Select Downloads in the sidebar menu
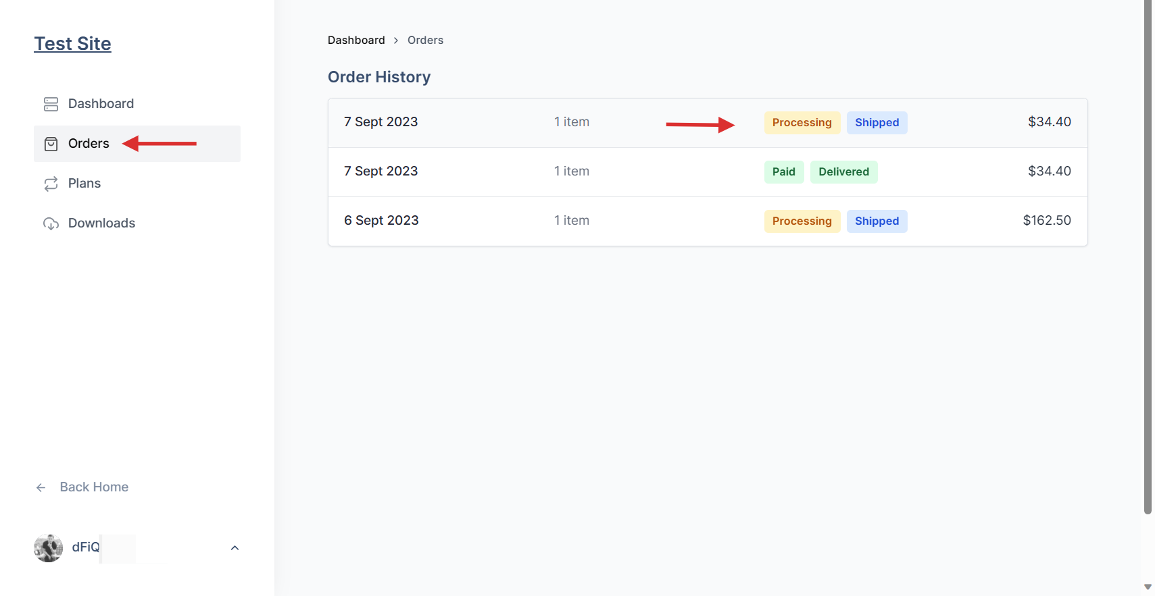1155x596 pixels. [101, 223]
